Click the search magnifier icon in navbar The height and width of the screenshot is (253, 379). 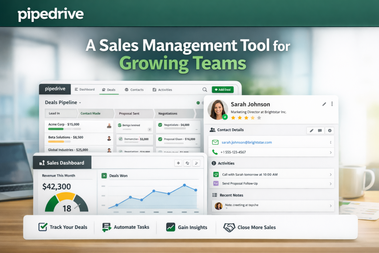click(205, 90)
